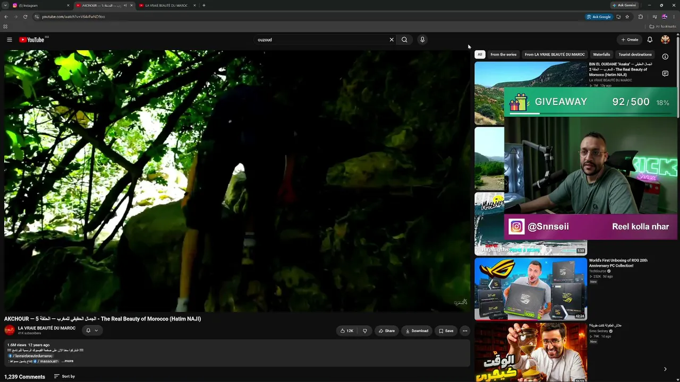
Task: Click the TechSource channel name
Action: click(598, 271)
